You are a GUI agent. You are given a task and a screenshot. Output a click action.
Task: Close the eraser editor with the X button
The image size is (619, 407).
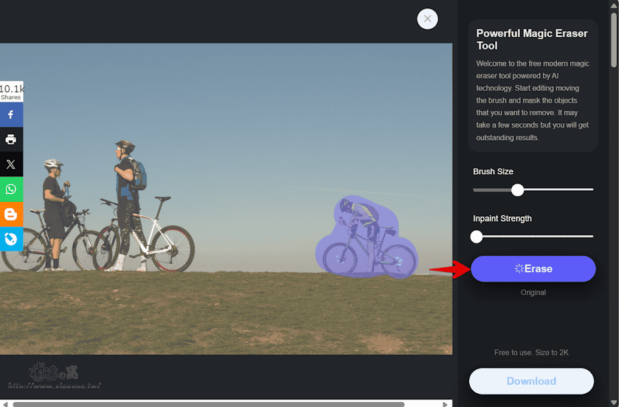pyautogui.click(x=427, y=19)
